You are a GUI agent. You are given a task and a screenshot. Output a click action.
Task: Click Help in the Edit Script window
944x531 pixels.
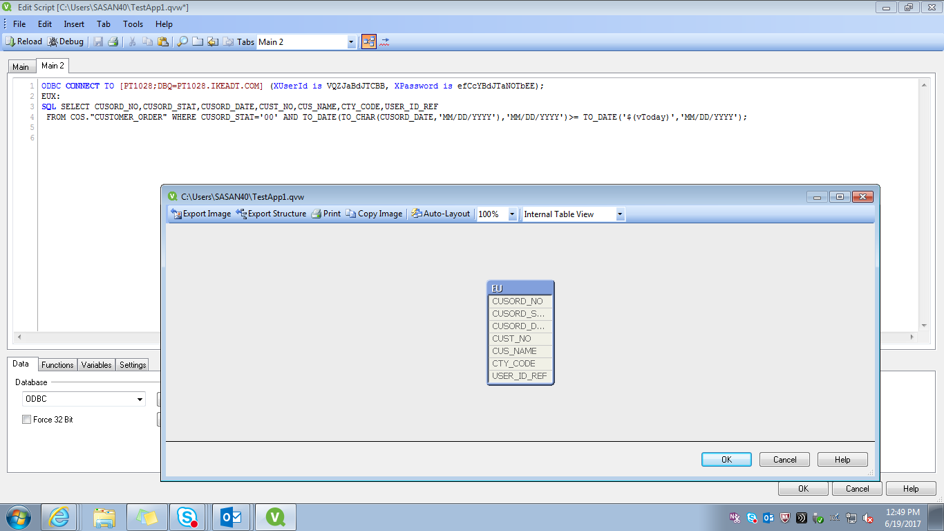(911, 489)
